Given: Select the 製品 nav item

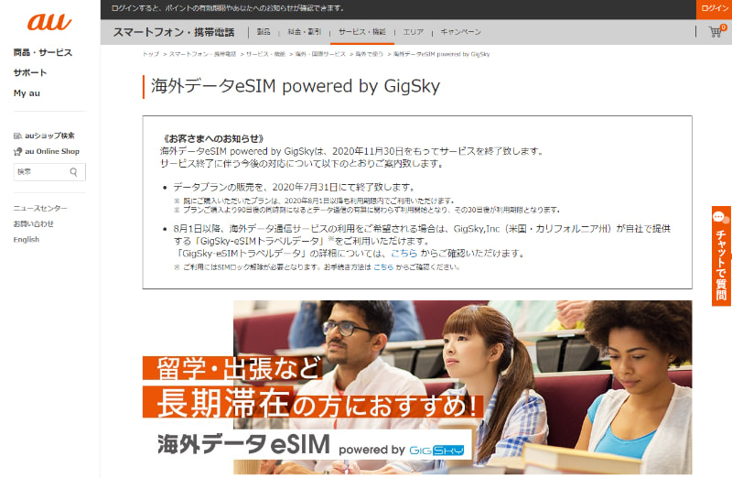Looking at the screenshot, I should pos(264,32).
